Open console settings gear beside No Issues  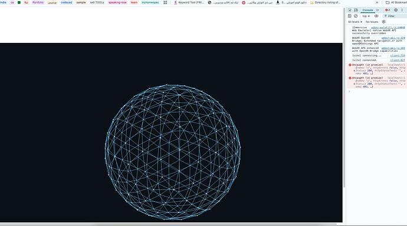(x=383, y=22)
